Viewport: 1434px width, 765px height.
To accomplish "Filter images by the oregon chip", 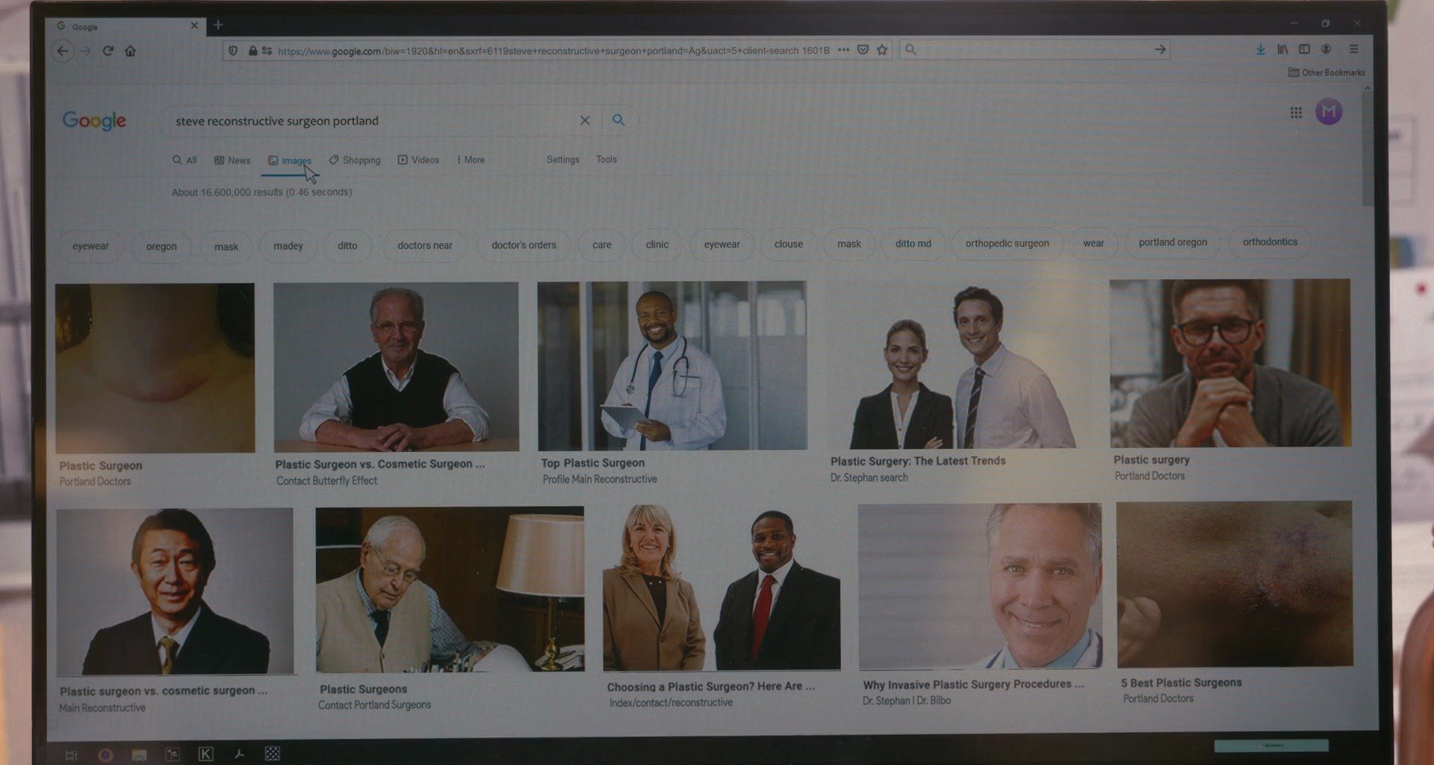I will point(161,247).
